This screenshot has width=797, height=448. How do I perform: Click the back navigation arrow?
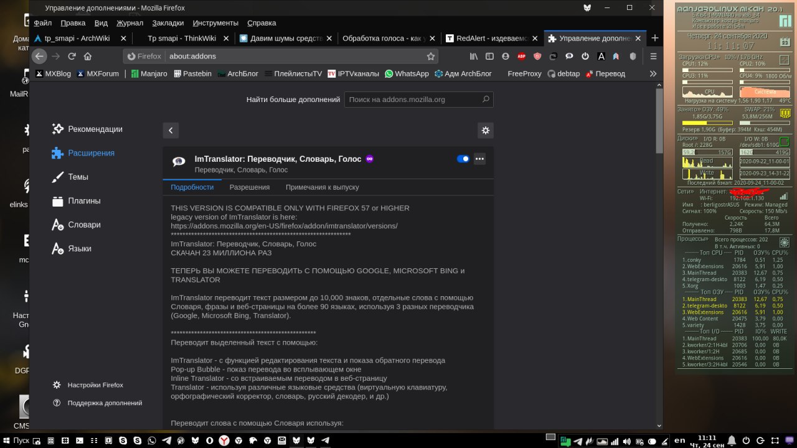[39, 56]
